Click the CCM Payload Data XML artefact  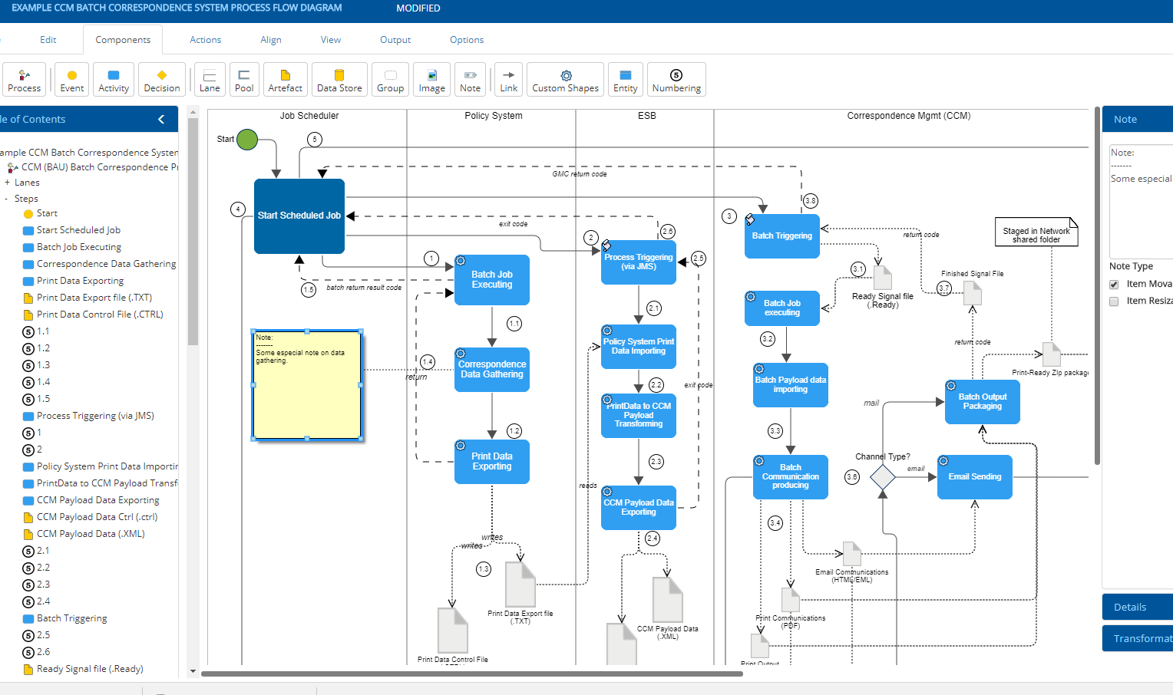(x=668, y=599)
